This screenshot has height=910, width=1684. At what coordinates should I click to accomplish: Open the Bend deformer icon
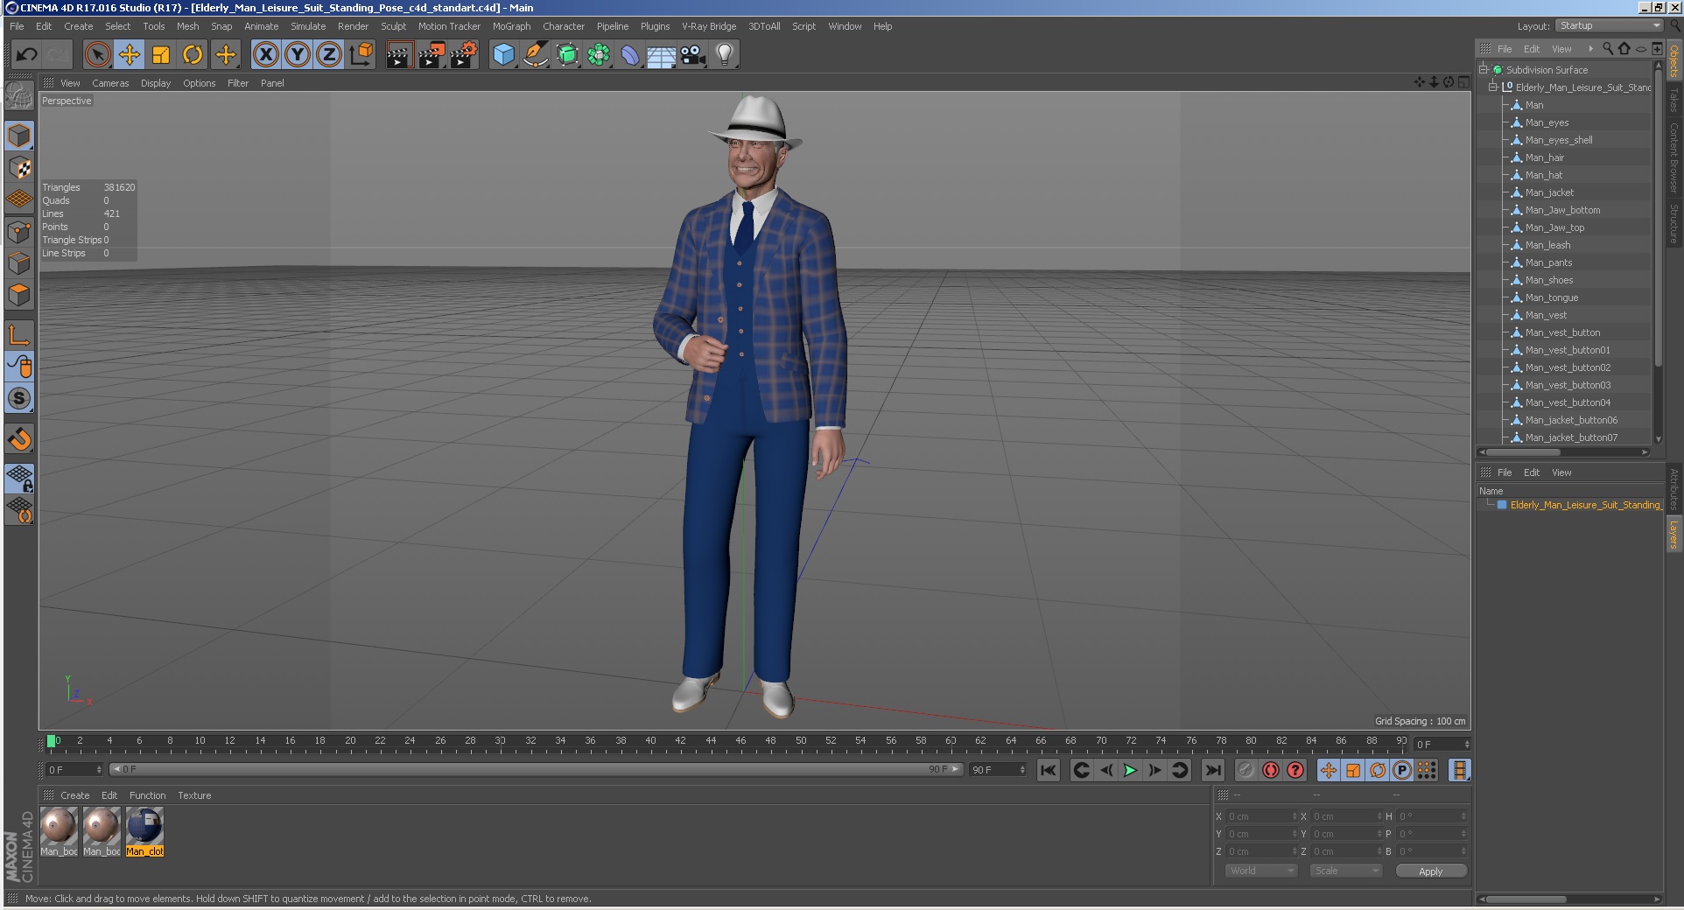[630, 55]
